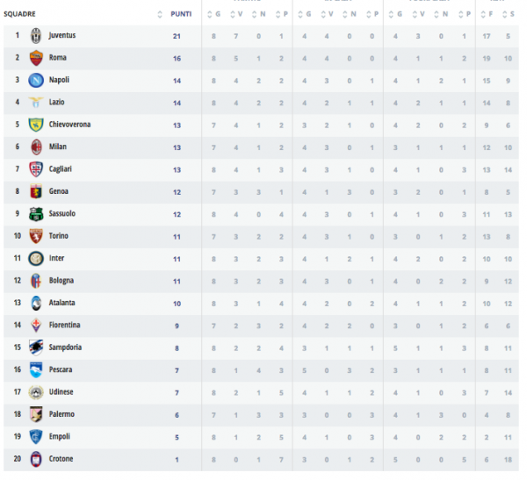The width and height of the screenshot is (527, 480).
Task: Open the Lazio team link
Action: 57,103
